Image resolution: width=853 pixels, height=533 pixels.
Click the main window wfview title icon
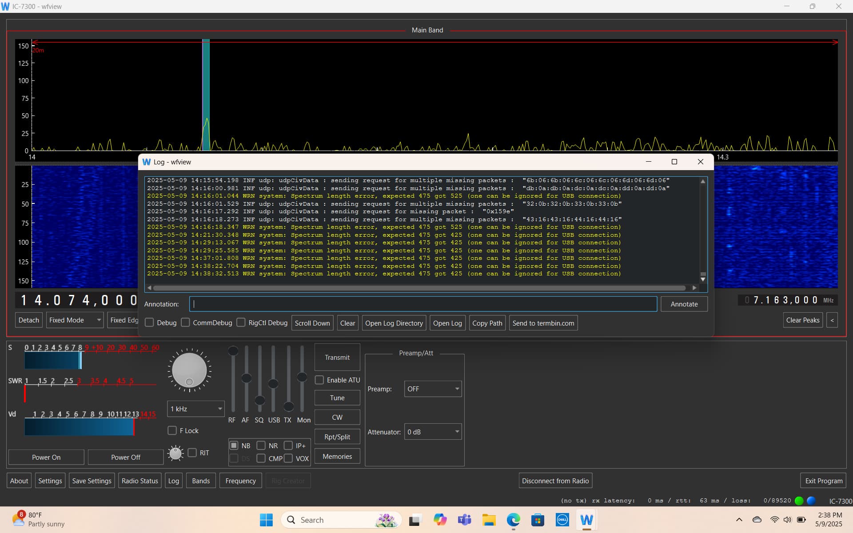5,6
